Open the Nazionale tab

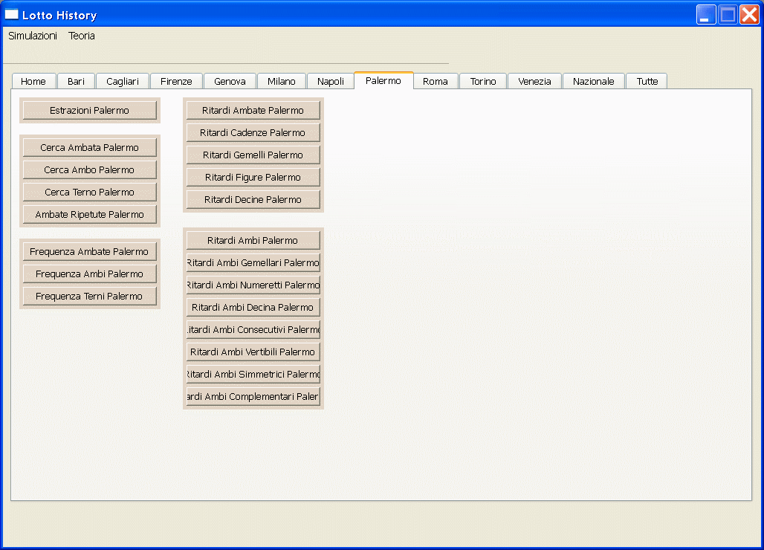coord(593,82)
